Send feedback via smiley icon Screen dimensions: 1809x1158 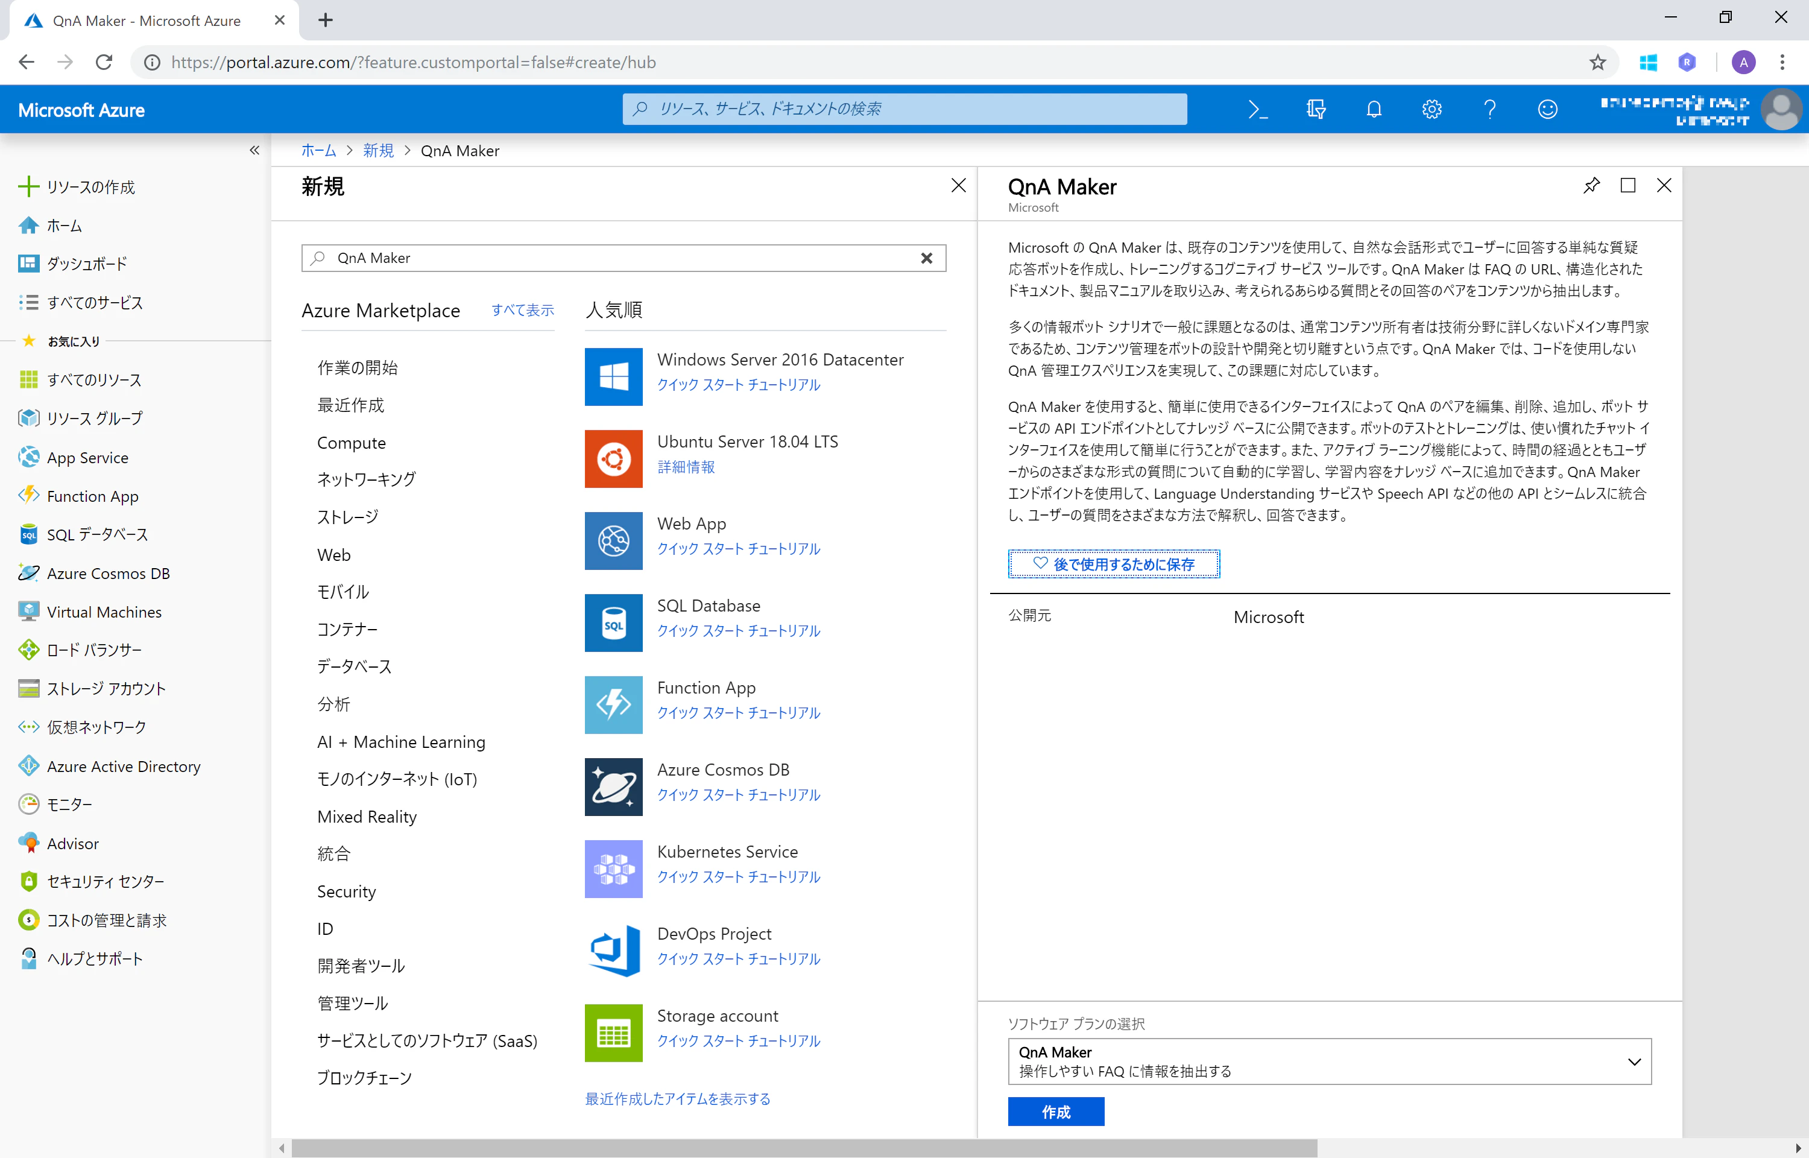point(1547,109)
